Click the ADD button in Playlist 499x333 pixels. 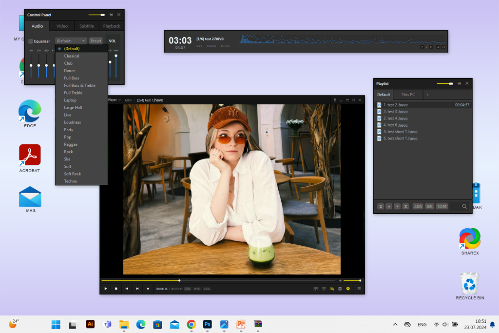[x=418, y=207]
